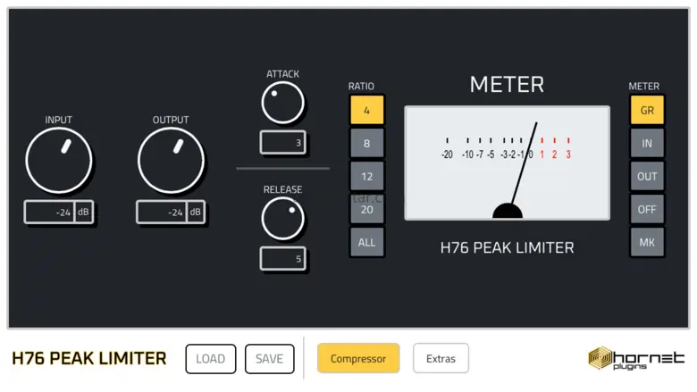Click the RATIO label
The image size is (697, 392).
tap(361, 86)
